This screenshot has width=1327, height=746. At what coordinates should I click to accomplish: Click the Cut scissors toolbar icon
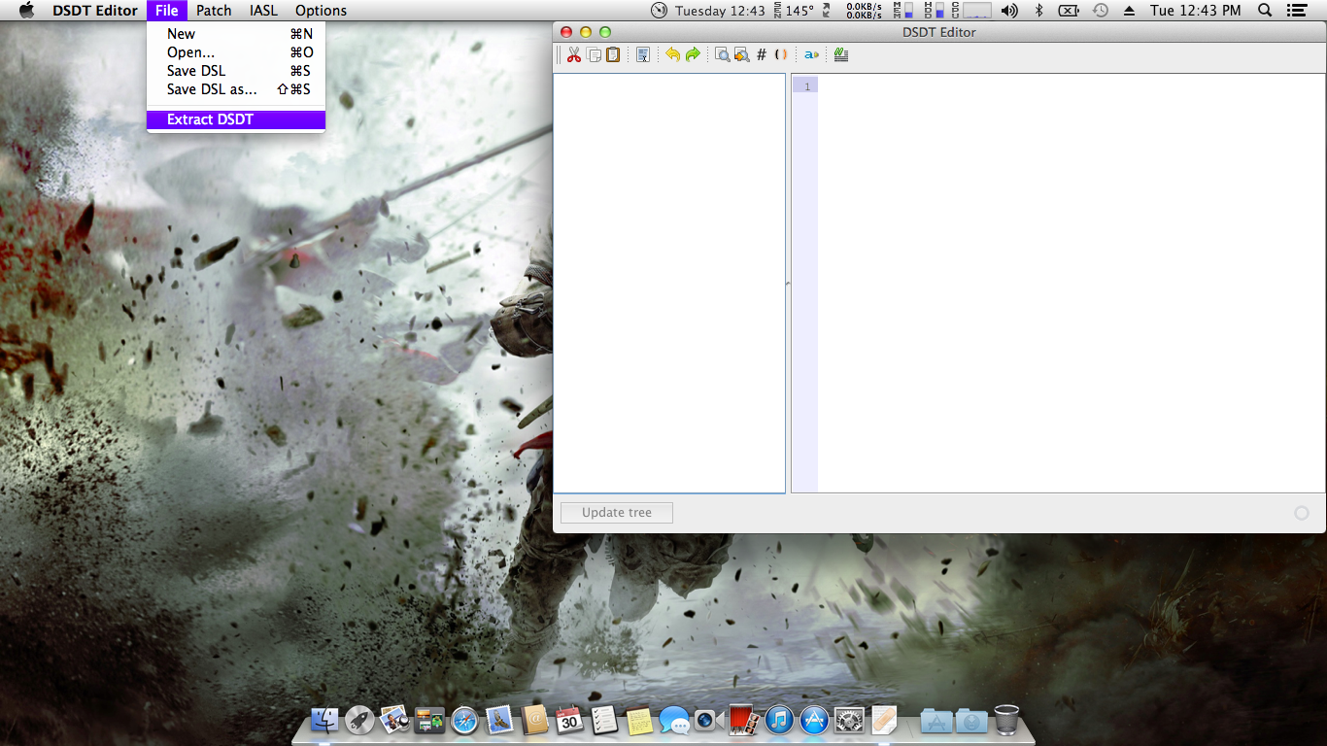(x=574, y=54)
